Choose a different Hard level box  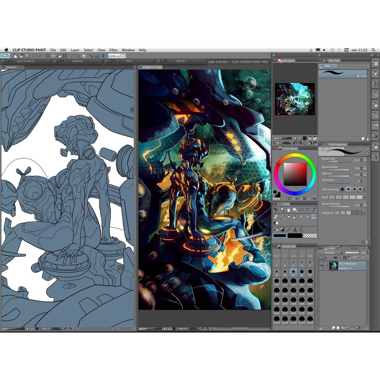tap(339, 197)
